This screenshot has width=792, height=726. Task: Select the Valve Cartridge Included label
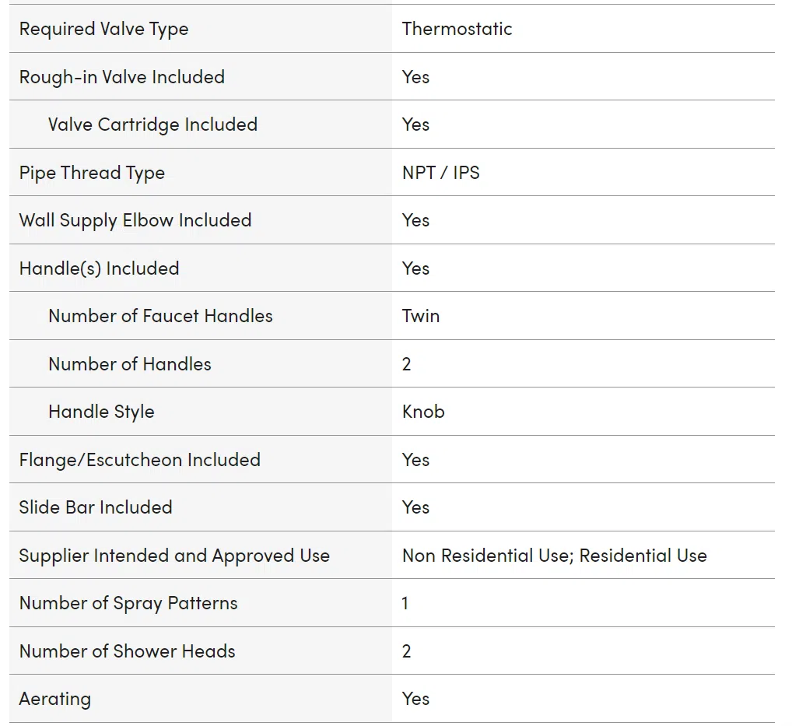click(152, 125)
